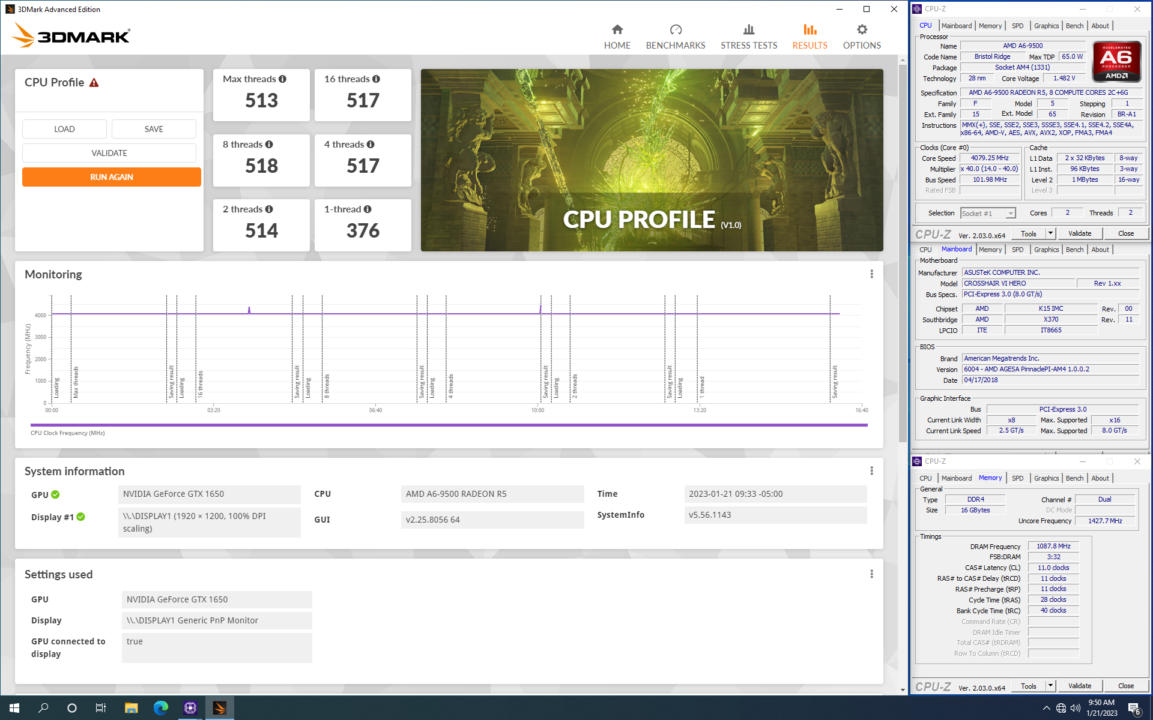Open Settings used three-dot menu
This screenshot has height=720, width=1153.
[871, 574]
